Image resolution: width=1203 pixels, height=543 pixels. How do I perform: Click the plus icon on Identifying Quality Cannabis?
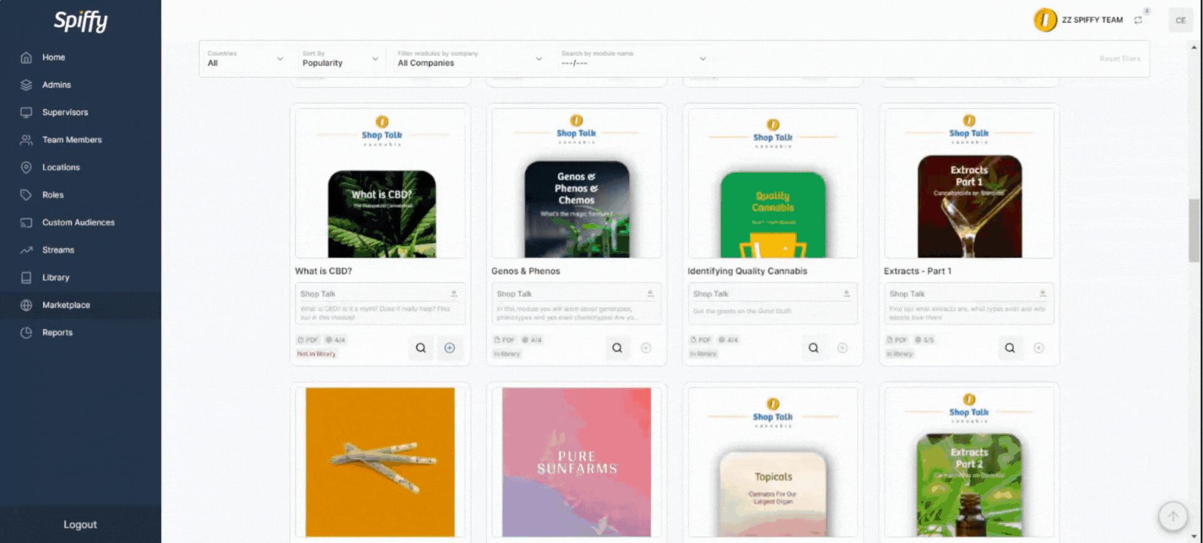(842, 348)
